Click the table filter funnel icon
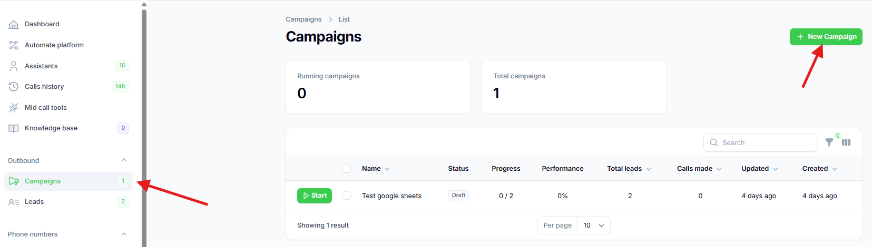 coord(829,142)
